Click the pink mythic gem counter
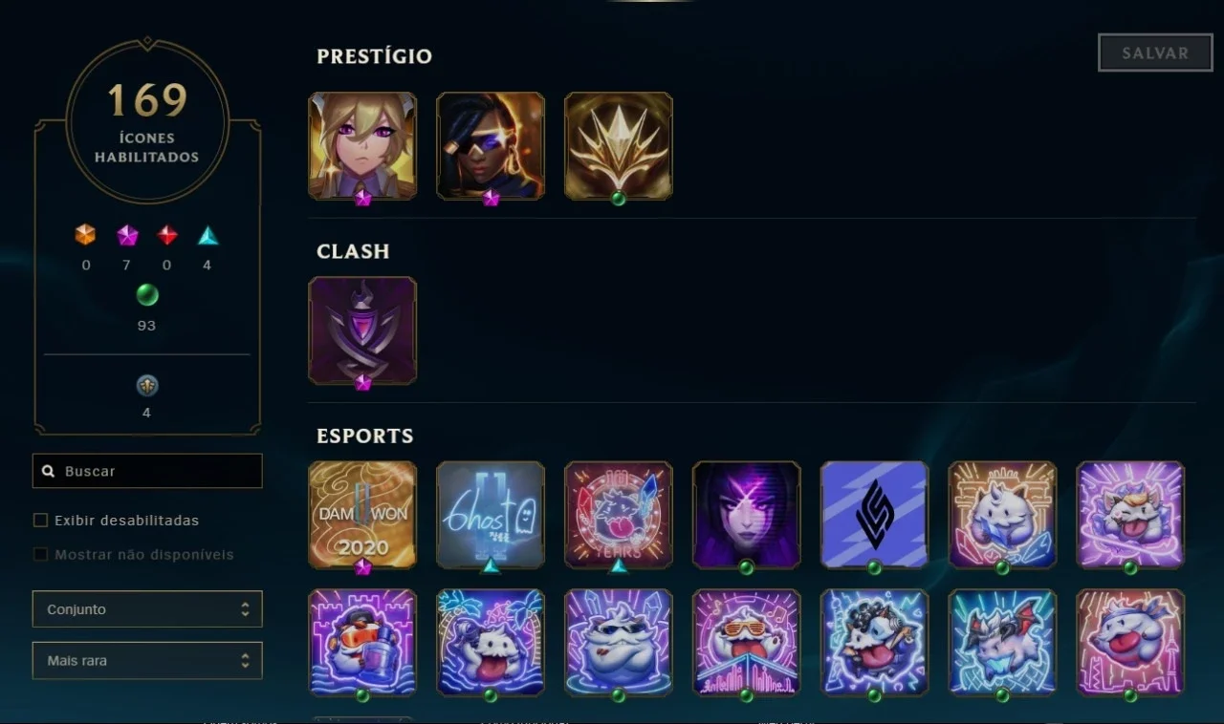This screenshot has height=724, width=1224. click(127, 235)
